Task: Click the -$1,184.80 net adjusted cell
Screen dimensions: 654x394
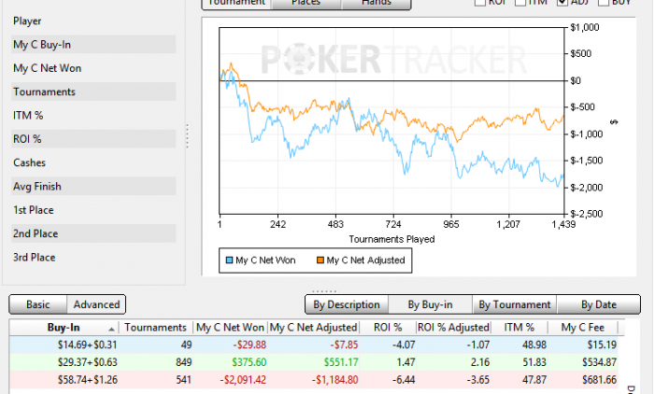Action: [x=314, y=380]
